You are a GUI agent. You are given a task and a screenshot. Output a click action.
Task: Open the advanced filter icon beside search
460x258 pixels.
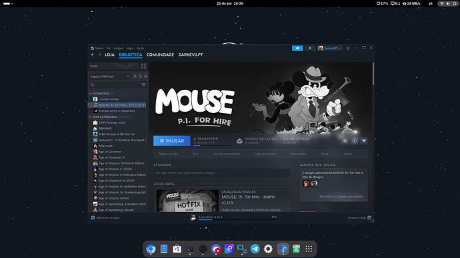(143, 84)
